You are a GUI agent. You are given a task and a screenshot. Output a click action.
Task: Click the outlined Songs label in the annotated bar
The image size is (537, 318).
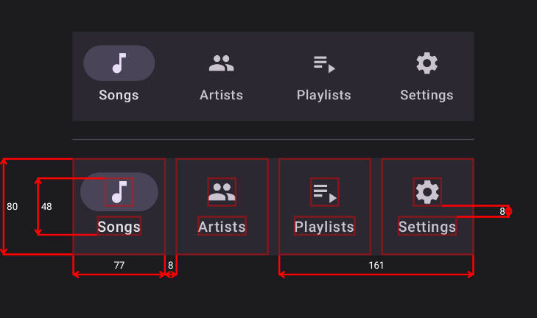(x=119, y=226)
